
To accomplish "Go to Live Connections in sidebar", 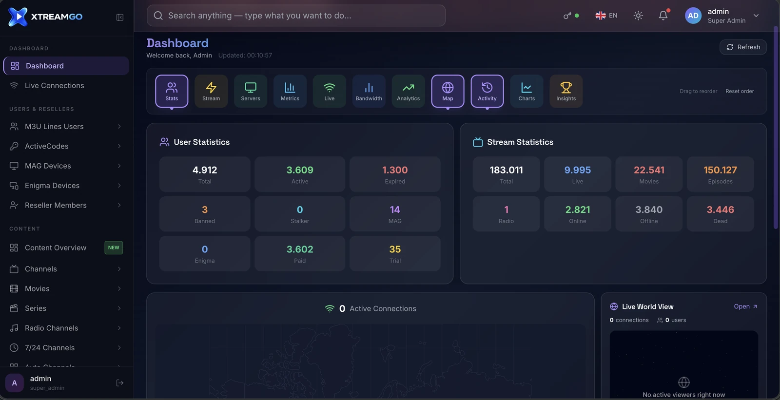I will click(66, 86).
